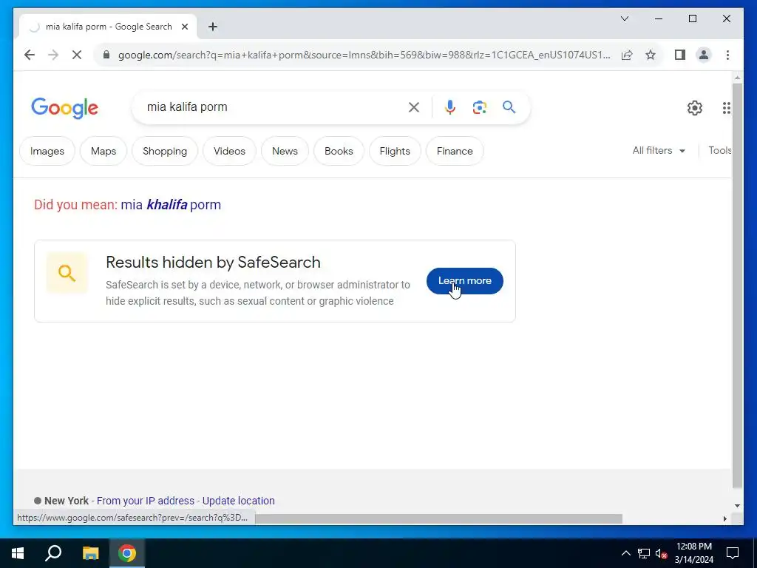Switch to the Shopping filter
The image size is (757, 568).
(x=165, y=151)
